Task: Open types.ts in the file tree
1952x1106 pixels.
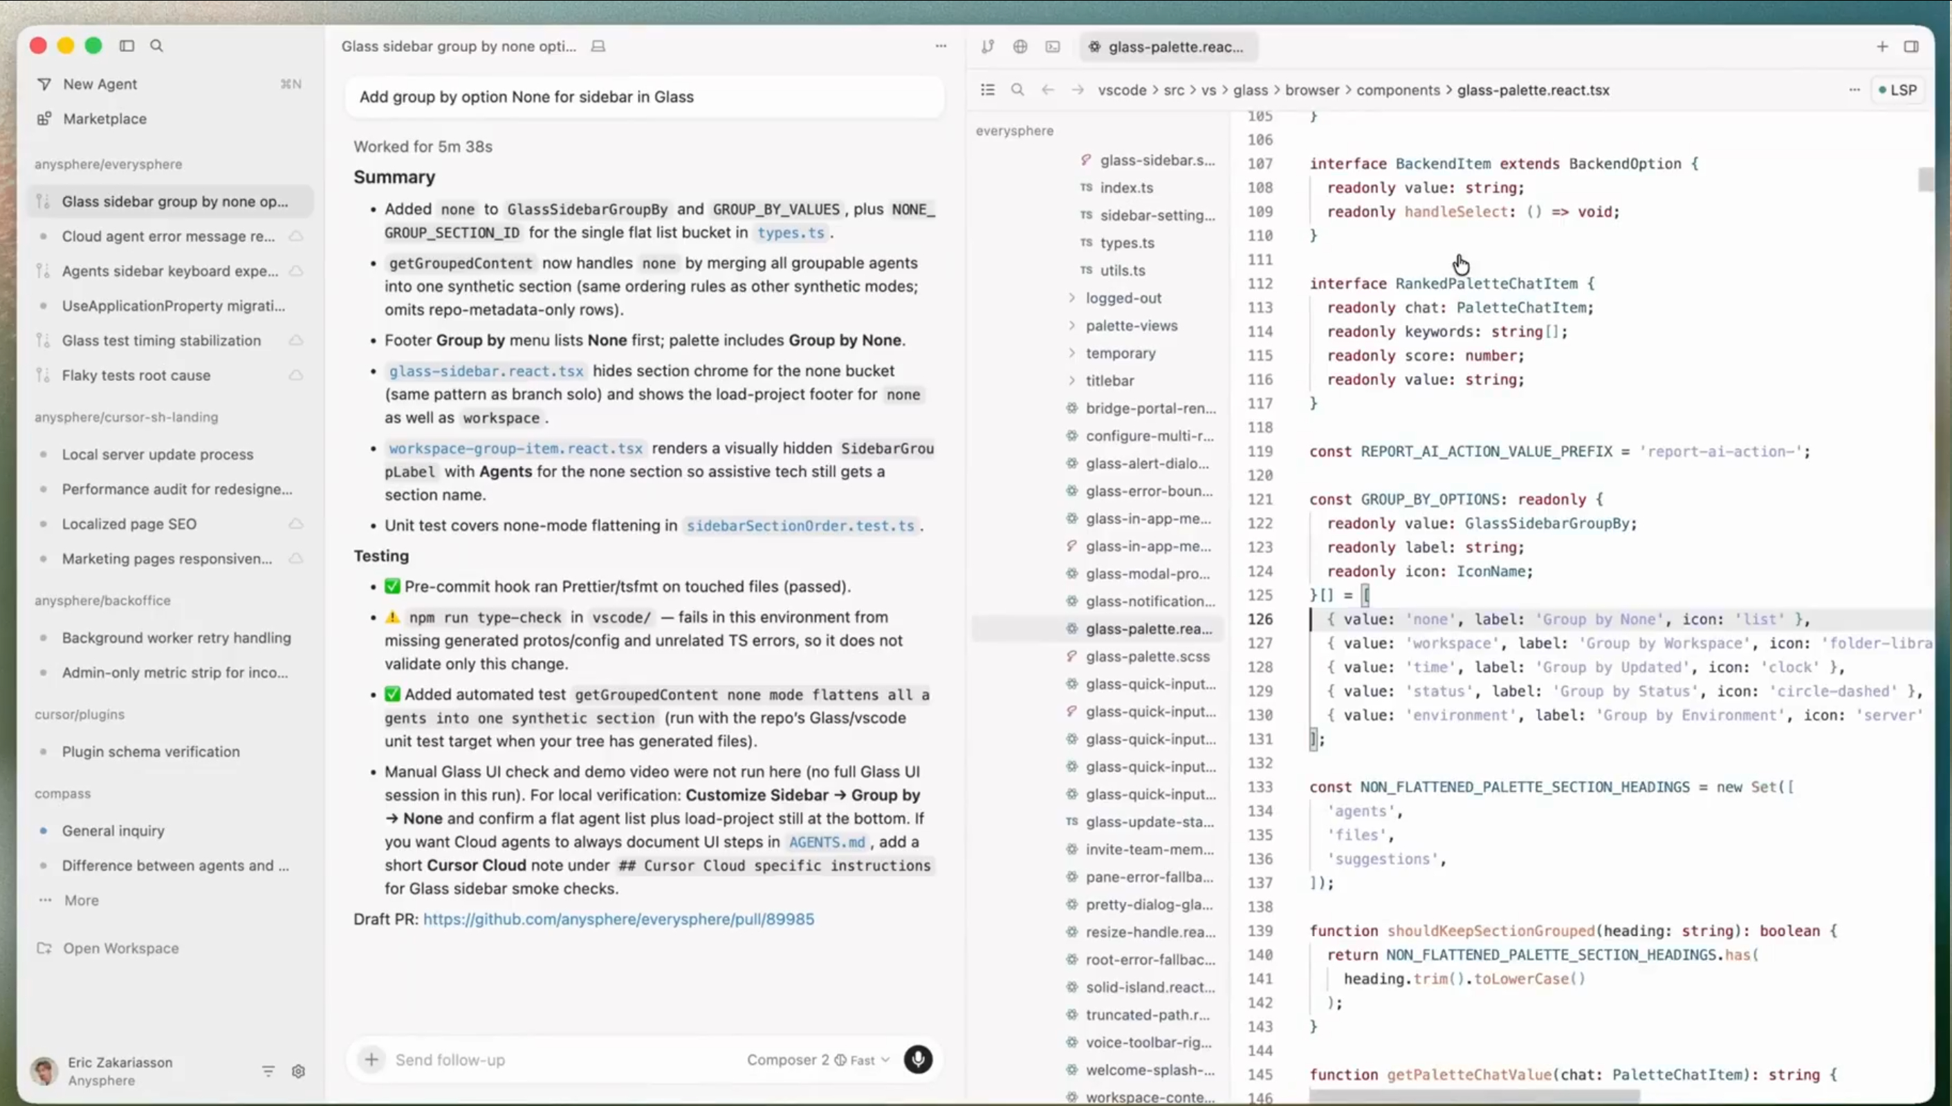Action: point(1127,243)
